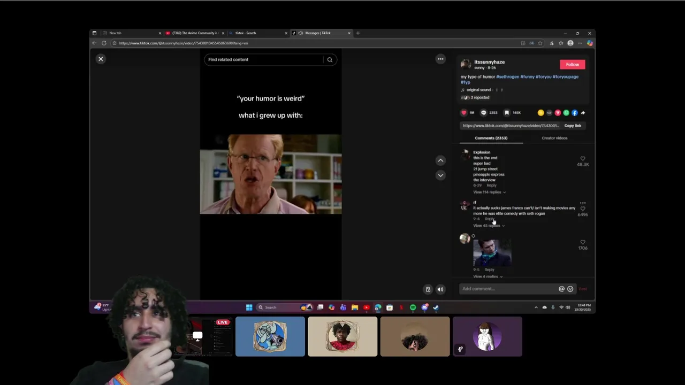Switch to the New tab browser tab
685x385 pixels.
132,33
